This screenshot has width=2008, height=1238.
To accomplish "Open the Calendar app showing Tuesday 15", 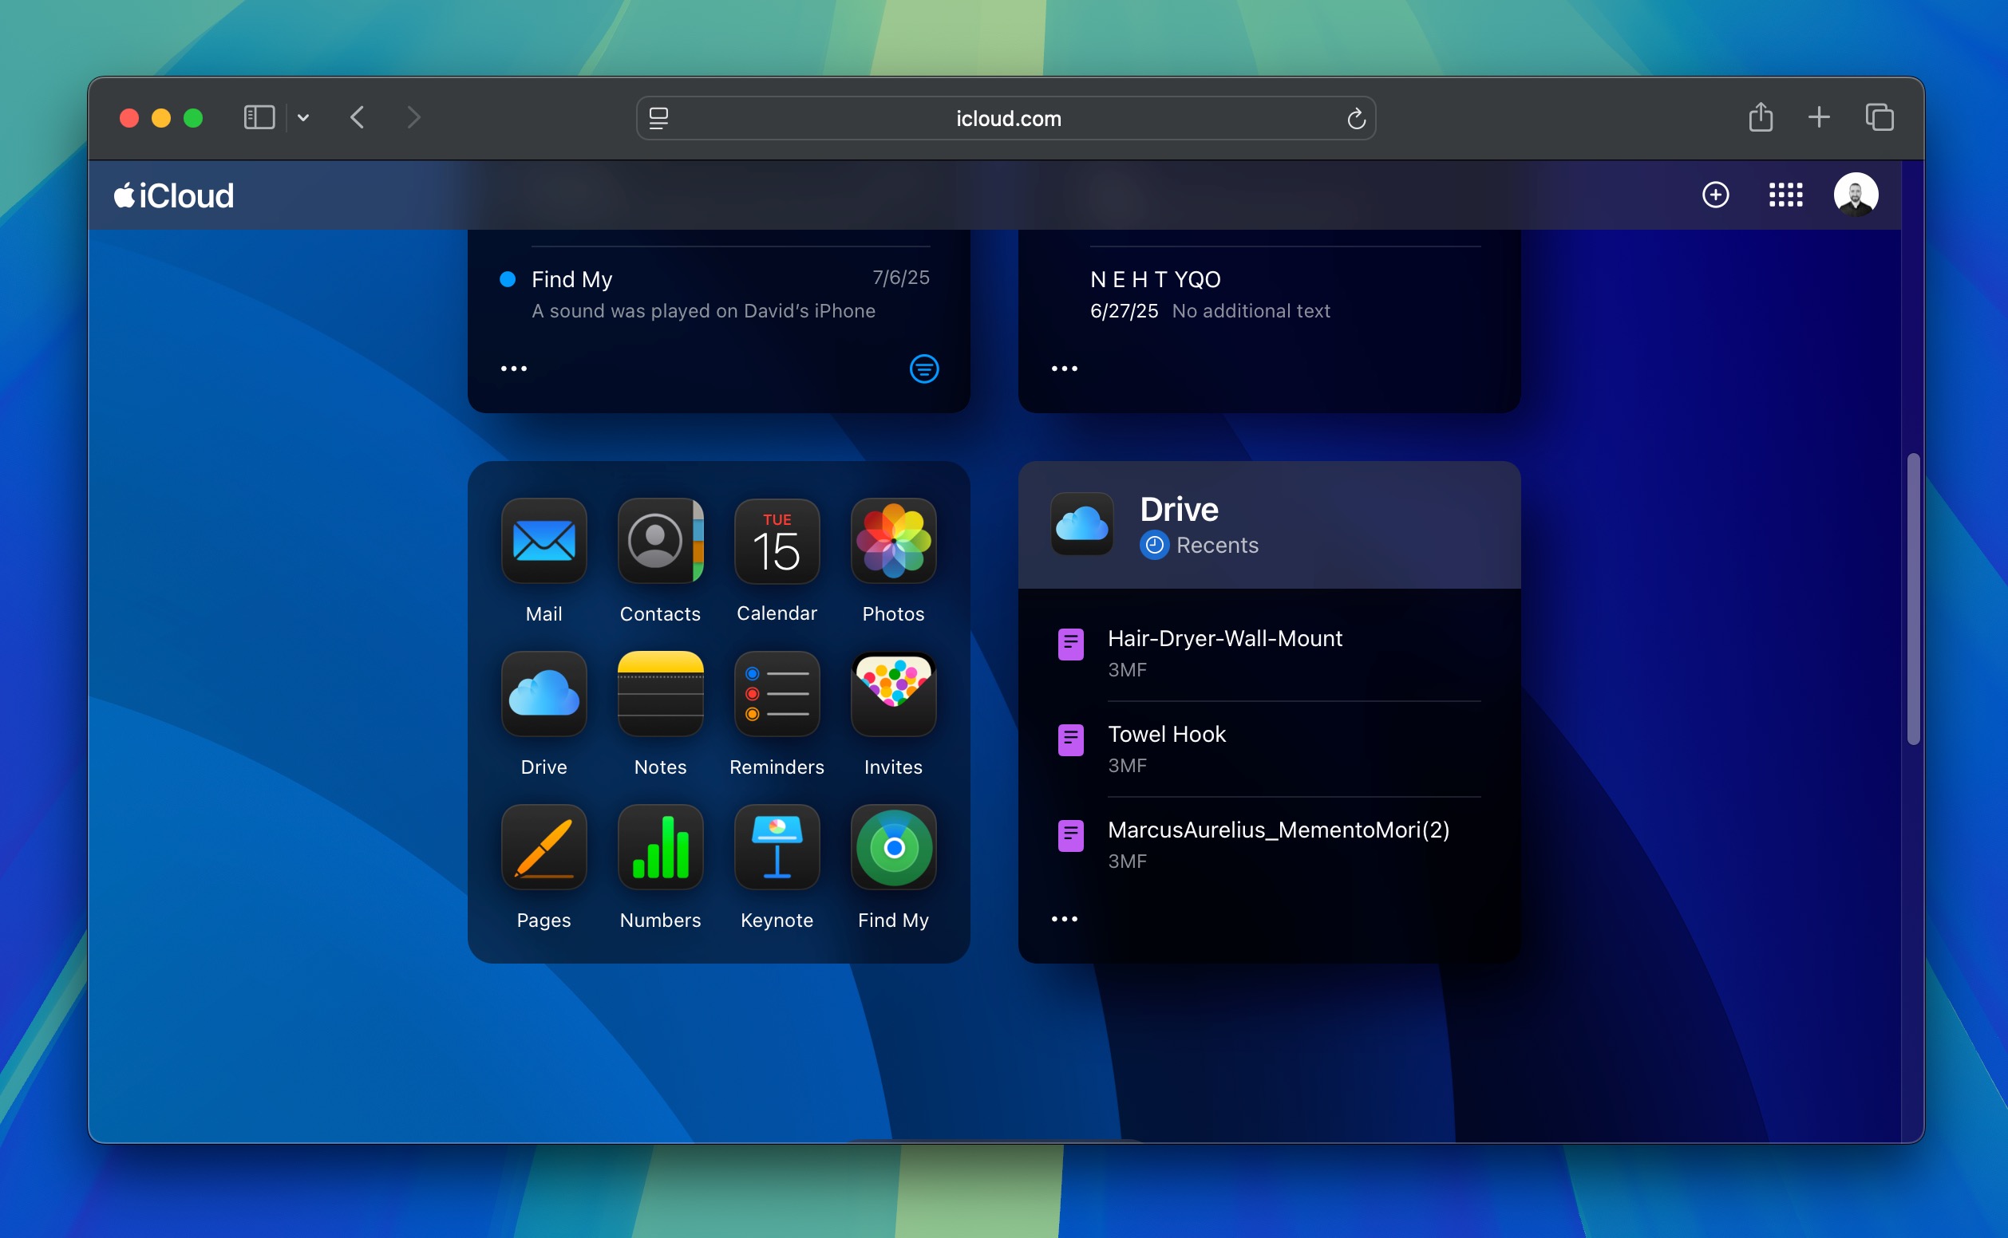I will 776,542.
